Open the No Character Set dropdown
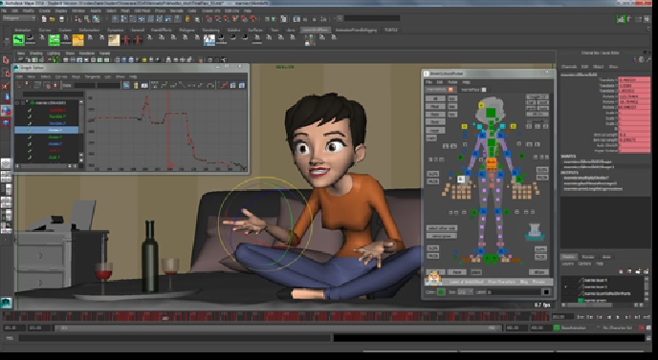The width and height of the screenshot is (658, 360). [x=617, y=328]
